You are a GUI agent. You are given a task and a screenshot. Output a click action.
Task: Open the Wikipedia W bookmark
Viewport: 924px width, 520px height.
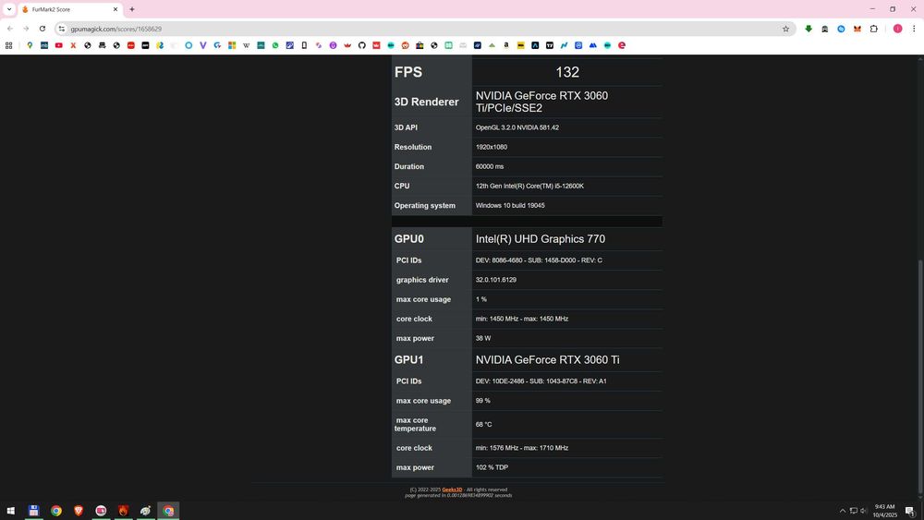(247, 45)
